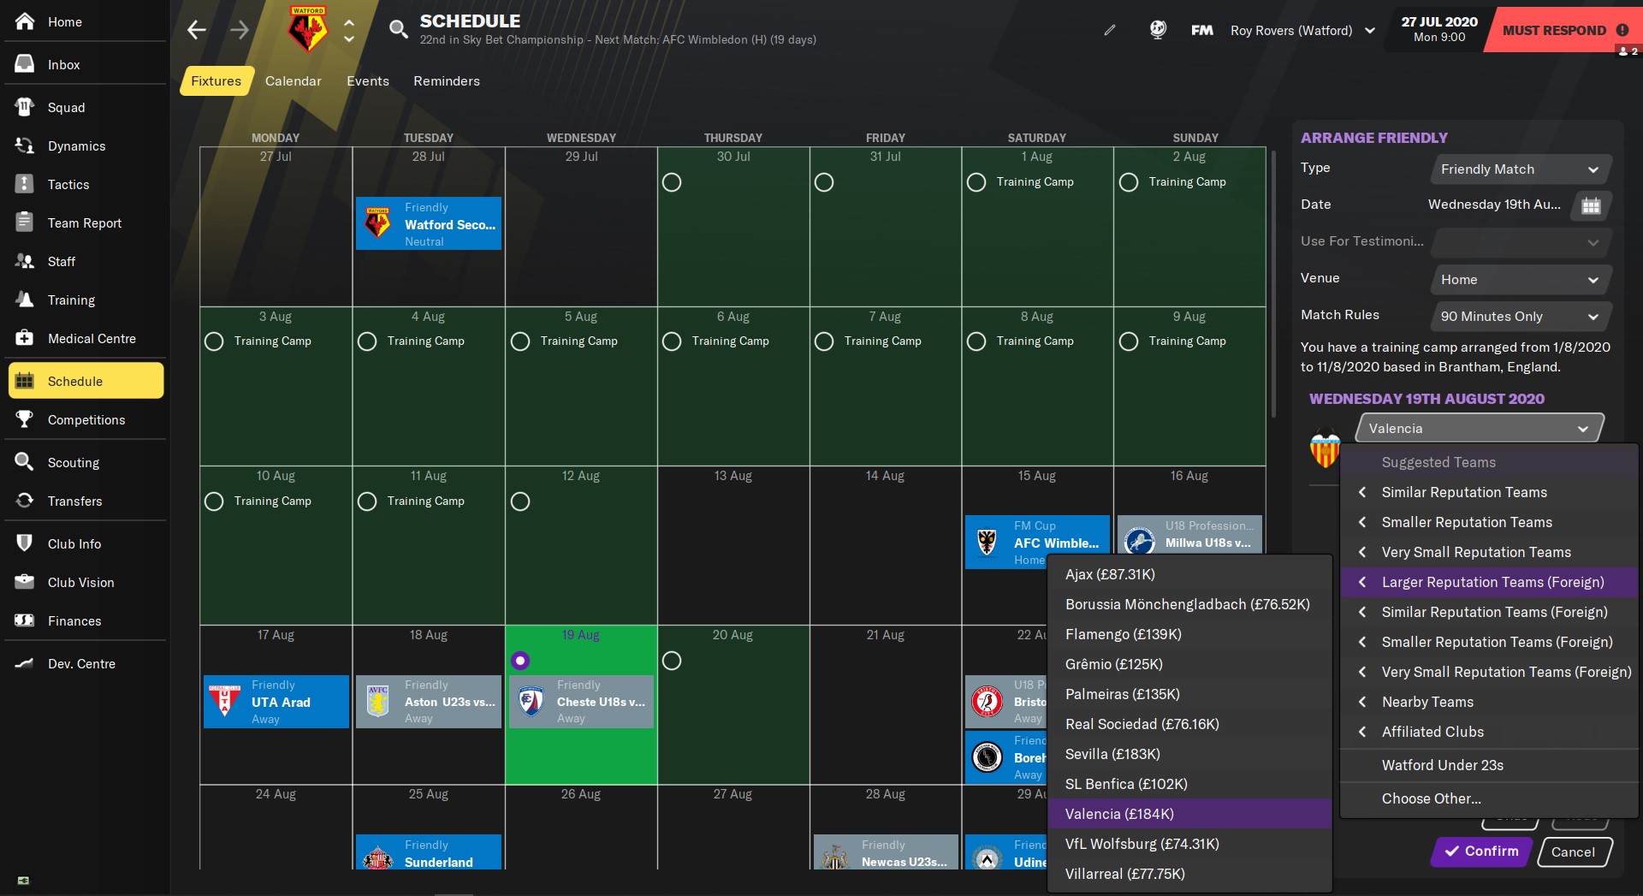
Task: Select the 20 Aug date radio
Action: pyautogui.click(x=672, y=661)
